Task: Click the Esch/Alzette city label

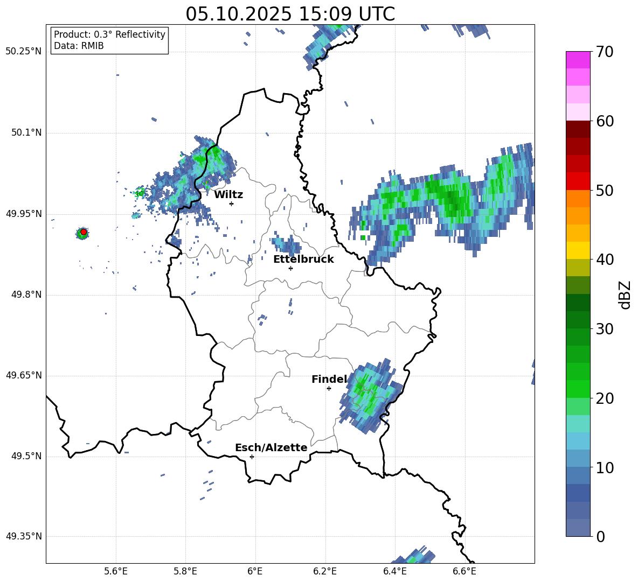Action: (271, 447)
